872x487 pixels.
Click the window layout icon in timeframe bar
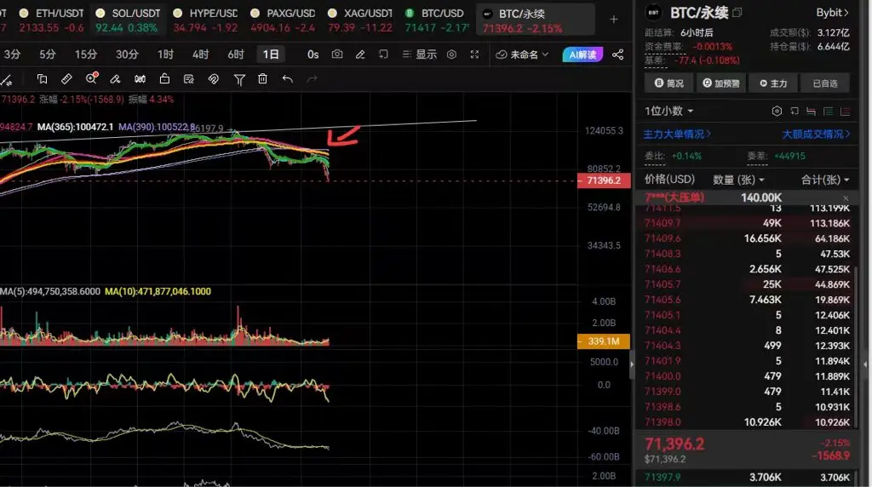[x=383, y=54]
